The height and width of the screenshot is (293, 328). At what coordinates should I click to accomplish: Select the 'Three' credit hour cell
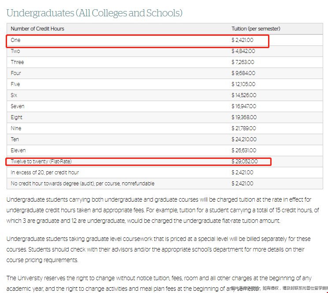coord(17,62)
